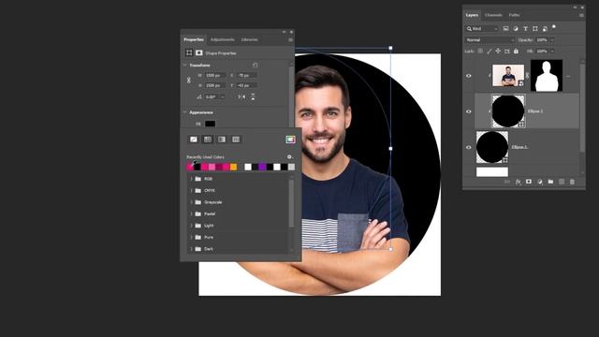Image resolution: width=599 pixels, height=337 pixels.
Task: Click the black Fill color swatch
Action: tap(210, 124)
